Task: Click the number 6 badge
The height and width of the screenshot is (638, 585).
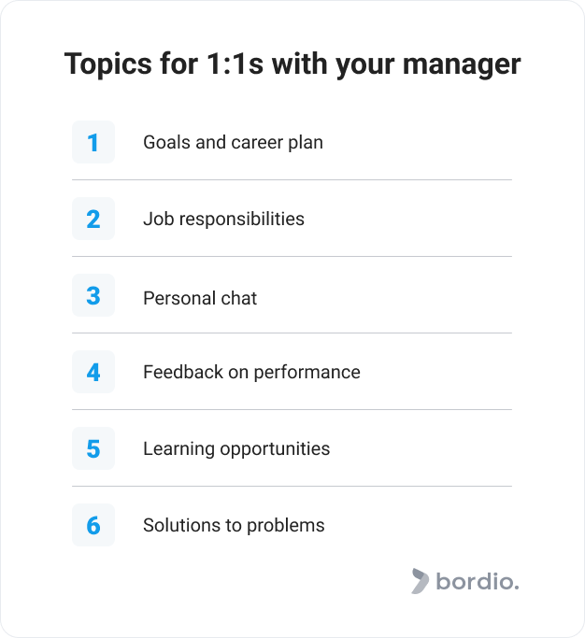Action: pyautogui.click(x=93, y=524)
